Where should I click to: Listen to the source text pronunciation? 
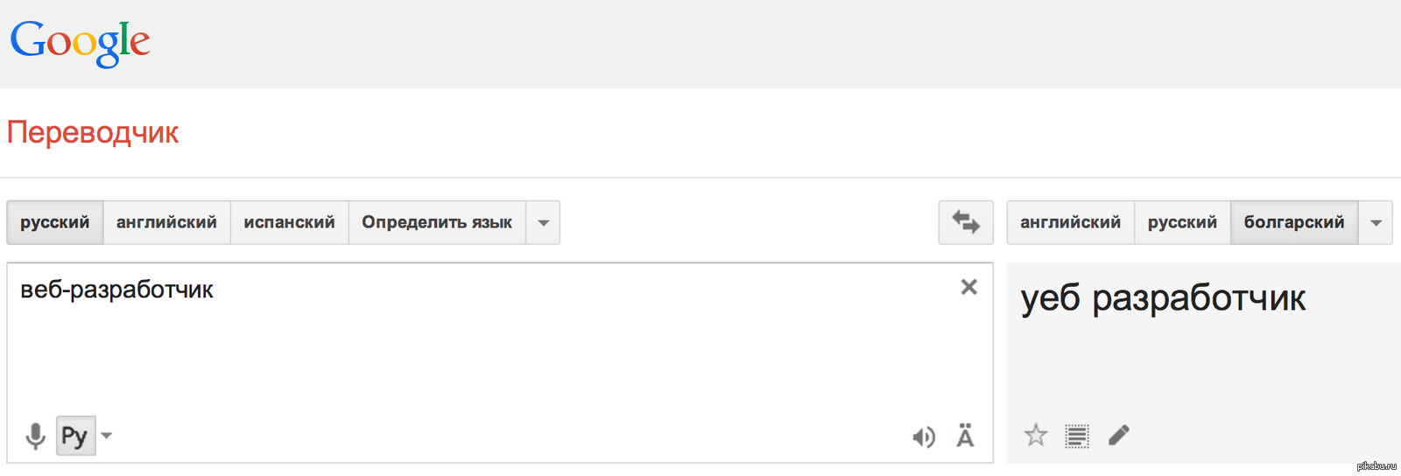(924, 437)
